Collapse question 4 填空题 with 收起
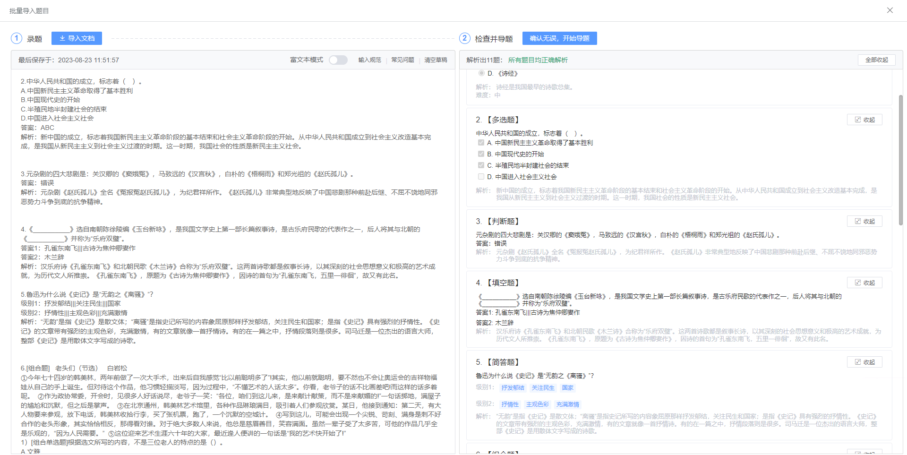Image resolution: width=907 pixels, height=455 pixels. [864, 283]
